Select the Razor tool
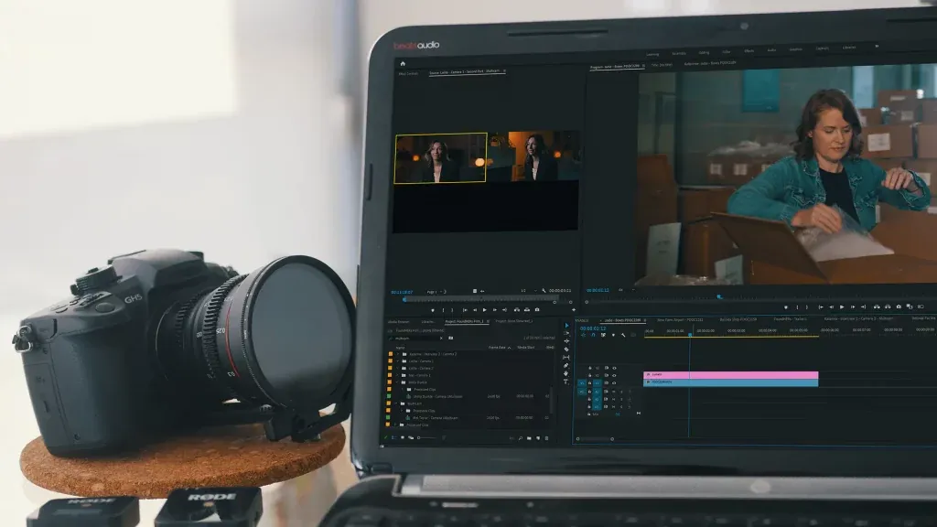Viewport: 937px width, 527px height. pyautogui.click(x=565, y=349)
